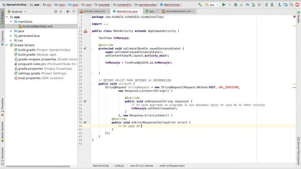Click Attach debugger to Android process icon

pyautogui.click(x=253, y=5)
